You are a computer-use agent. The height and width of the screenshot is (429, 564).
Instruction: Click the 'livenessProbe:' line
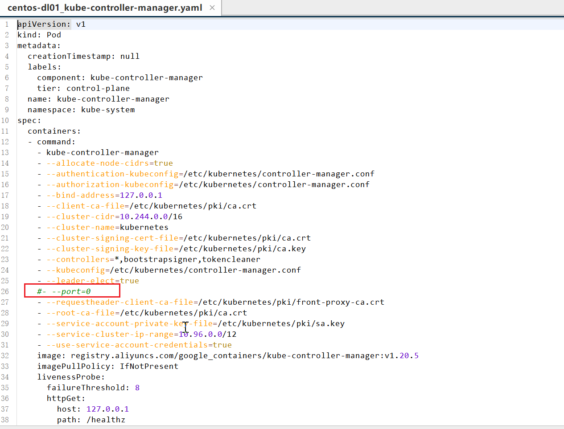71,377
